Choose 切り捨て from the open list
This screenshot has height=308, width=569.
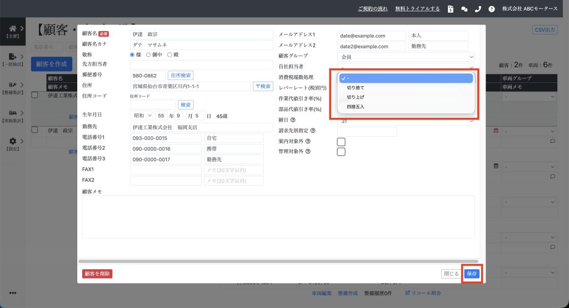(356, 88)
